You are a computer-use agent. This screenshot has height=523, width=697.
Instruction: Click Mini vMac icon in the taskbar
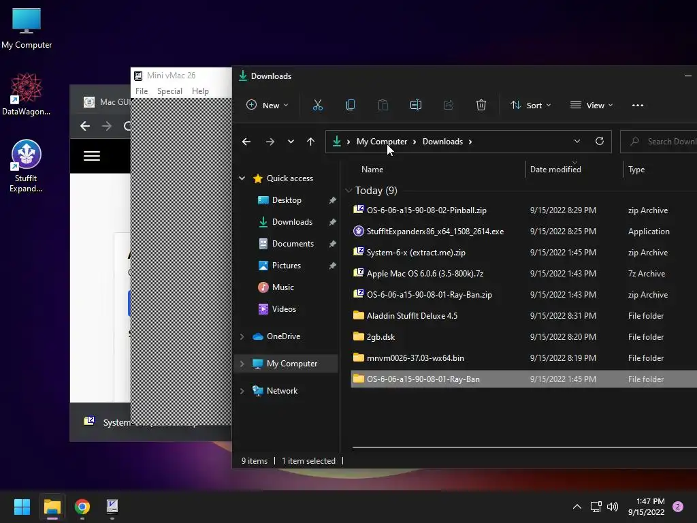tap(112, 507)
